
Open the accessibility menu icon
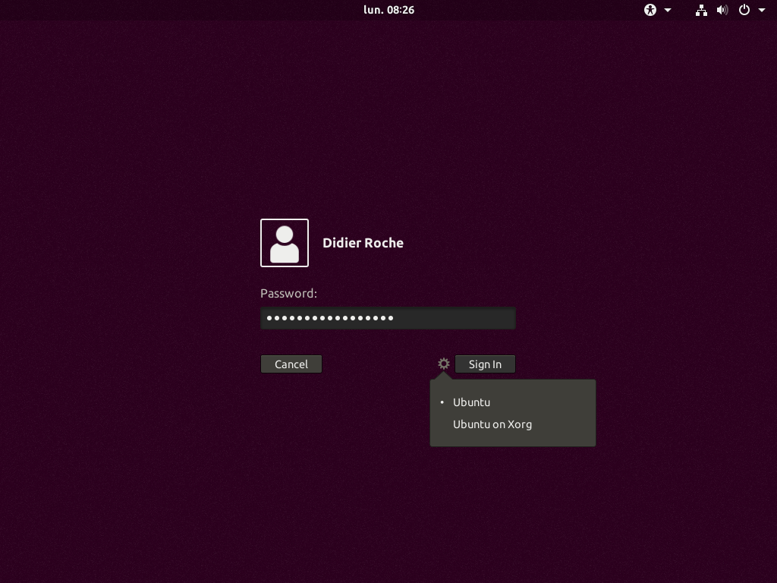(x=650, y=10)
